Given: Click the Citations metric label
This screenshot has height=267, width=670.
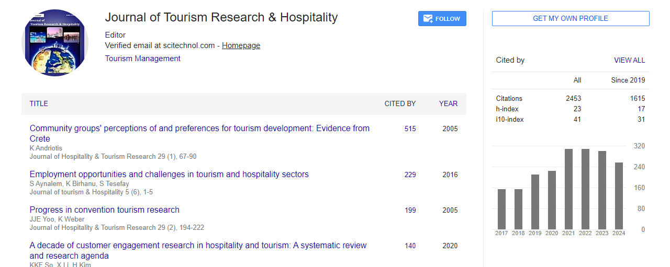Looking at the screenshot, I should pyautogui.click(x=509, y=98).
